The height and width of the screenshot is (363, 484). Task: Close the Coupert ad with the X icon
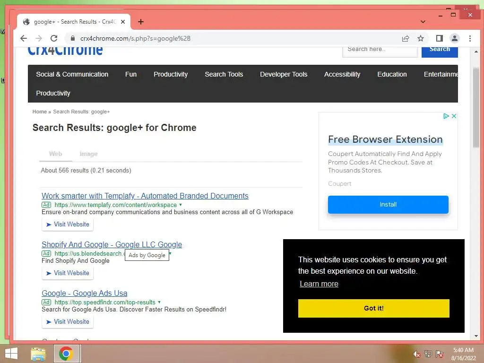454,116
